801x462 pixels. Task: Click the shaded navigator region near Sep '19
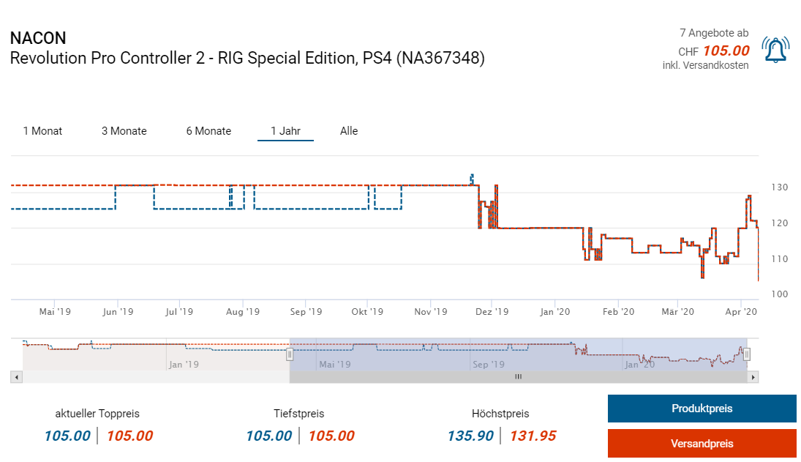(488, 354)
